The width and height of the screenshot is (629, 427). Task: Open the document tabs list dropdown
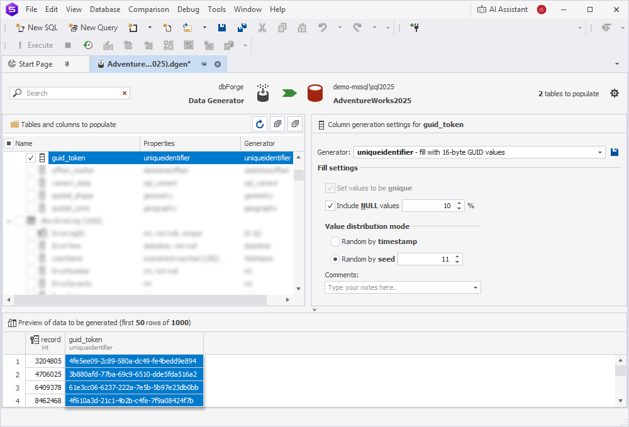tap(617, 64)
